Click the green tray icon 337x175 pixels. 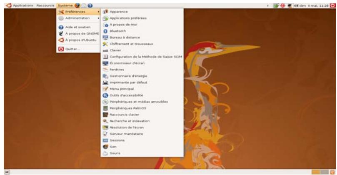(x=276, y=5)
